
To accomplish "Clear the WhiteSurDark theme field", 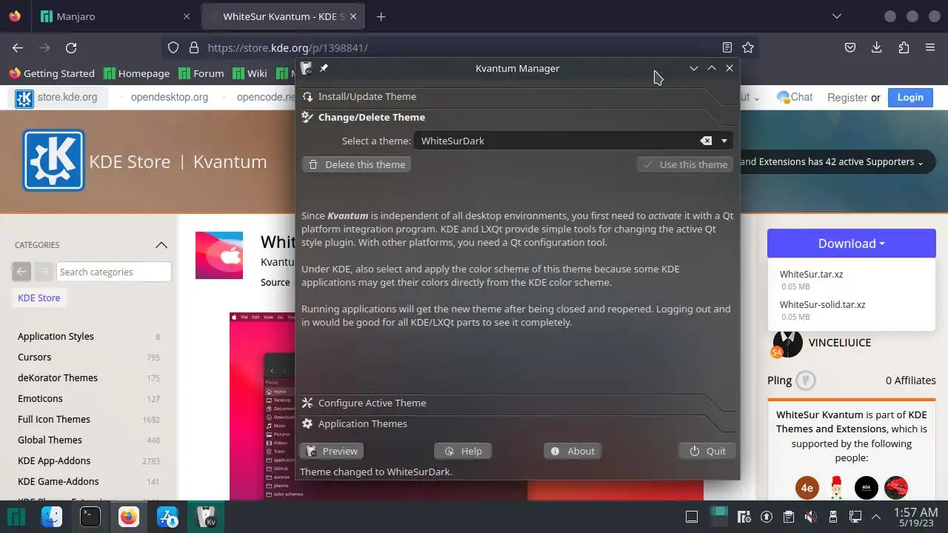I will click(706, 141).
